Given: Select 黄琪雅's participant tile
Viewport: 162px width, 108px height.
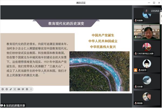Looking at the screenshot, I should [x=147, y=97].
